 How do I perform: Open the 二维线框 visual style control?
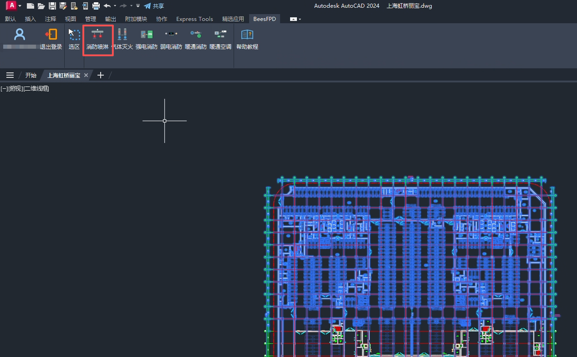tap(36, 88)
